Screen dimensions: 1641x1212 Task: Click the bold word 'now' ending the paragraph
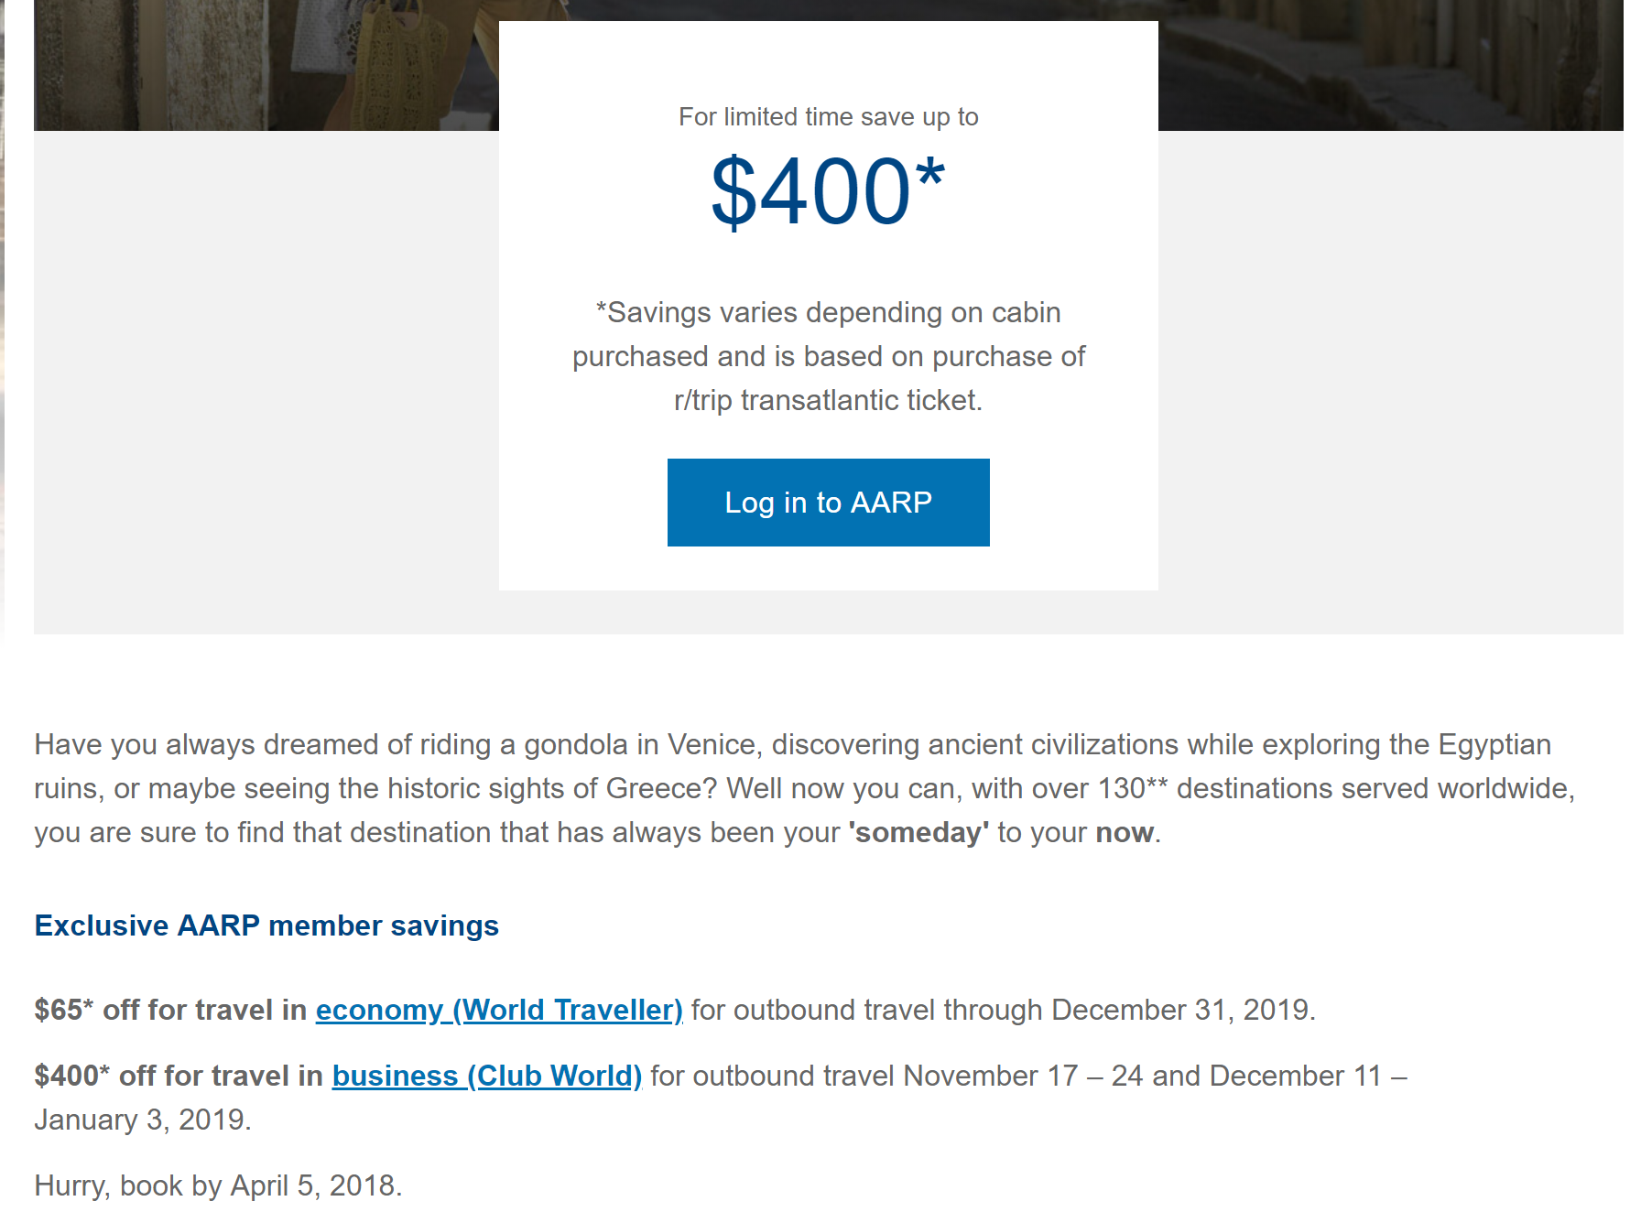(1124, 832)
